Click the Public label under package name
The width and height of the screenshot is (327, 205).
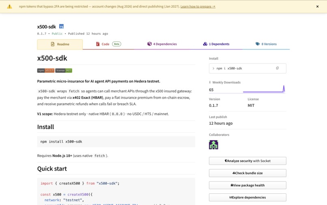coord(57,34)
